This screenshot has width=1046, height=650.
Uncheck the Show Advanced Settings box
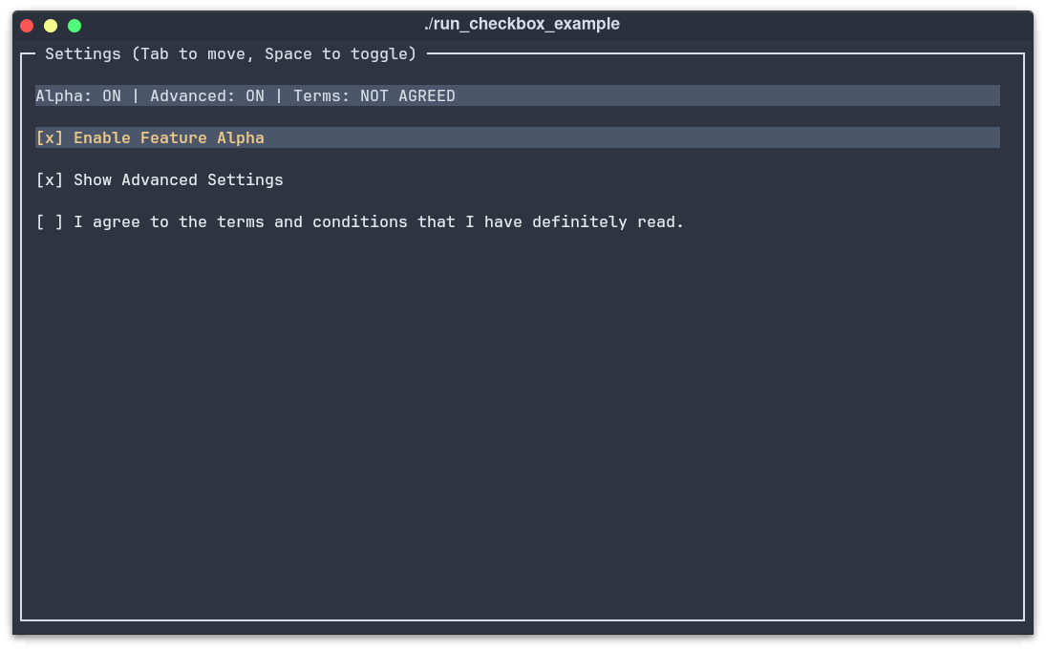(x=50, y=180)
